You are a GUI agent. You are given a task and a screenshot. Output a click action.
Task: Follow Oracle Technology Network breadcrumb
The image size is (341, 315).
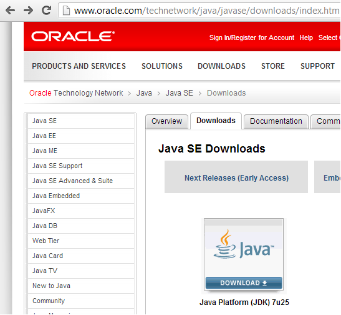pos(76,93)
